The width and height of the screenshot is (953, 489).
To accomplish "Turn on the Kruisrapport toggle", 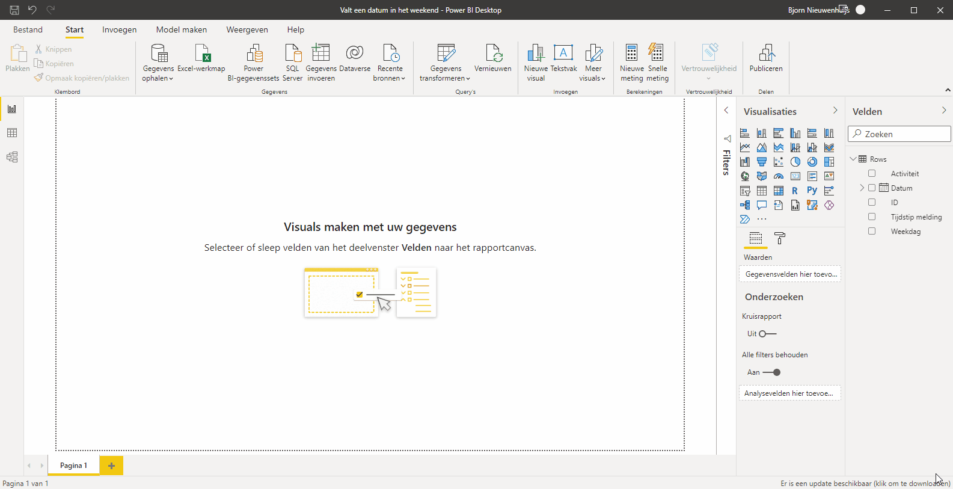I will pyautogui.click(x=768, y=334).
